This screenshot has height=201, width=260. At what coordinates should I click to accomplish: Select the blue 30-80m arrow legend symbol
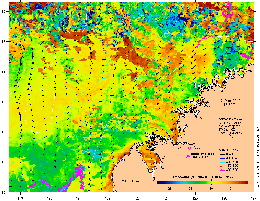coord(222,158)
